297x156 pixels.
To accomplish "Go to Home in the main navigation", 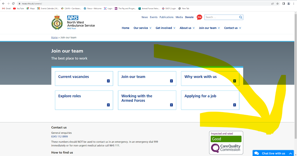I will coord(125,28).
